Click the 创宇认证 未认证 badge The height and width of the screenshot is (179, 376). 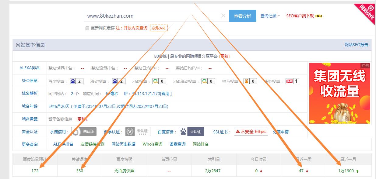138,131
